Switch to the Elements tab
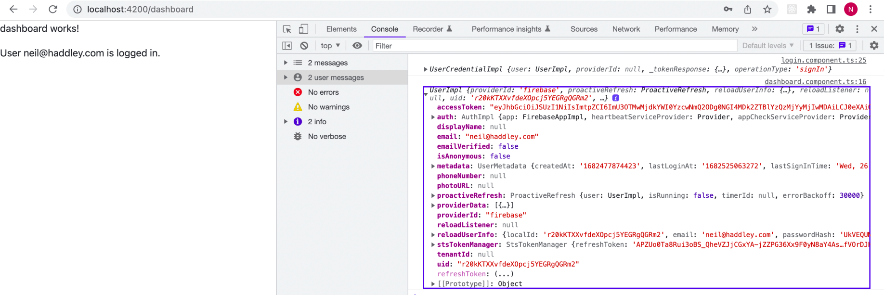Image resolution: width=884 pixels, height=295 pixels. [341, 29]
